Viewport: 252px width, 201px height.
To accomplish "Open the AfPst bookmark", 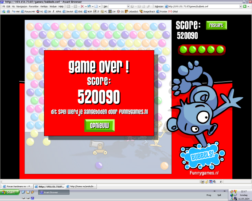I will (57, 11).
